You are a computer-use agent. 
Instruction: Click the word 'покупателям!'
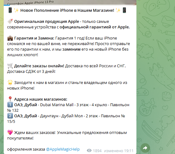coord(20,138)
